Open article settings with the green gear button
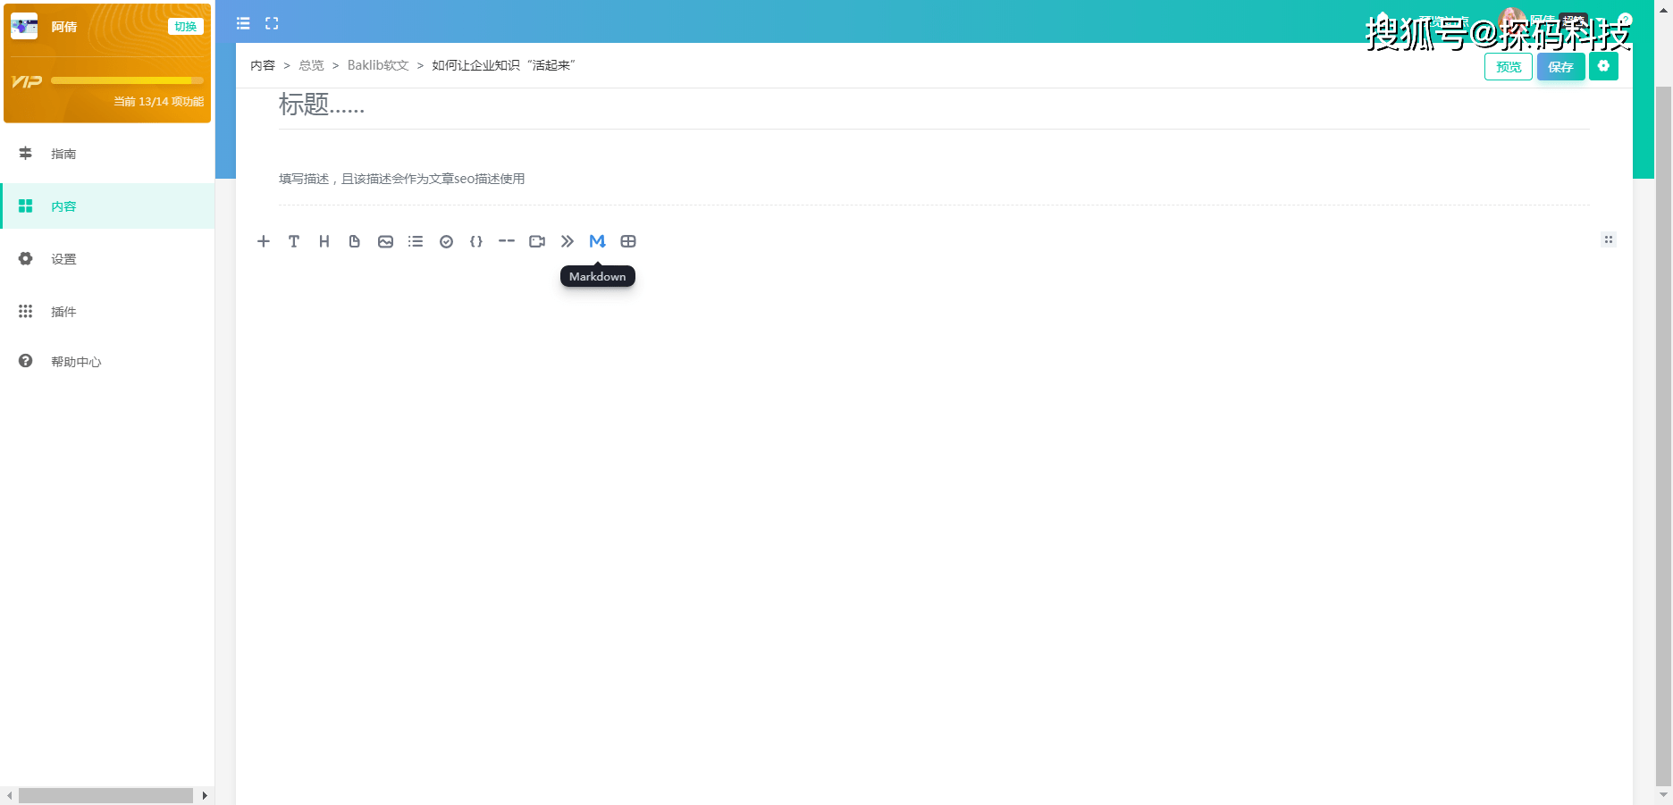The width and height of the screenshot is (1673, 805). click(x=1603, y=66)
